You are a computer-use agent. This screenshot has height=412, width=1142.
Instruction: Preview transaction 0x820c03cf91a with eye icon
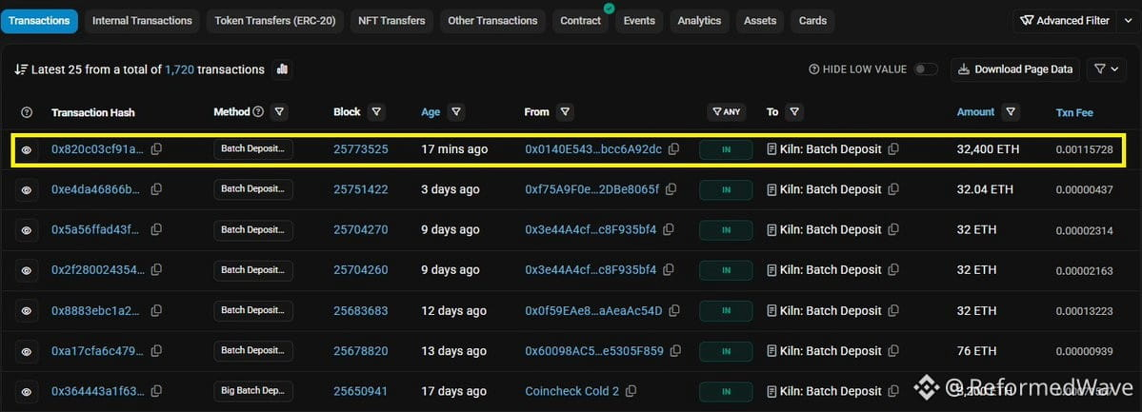[27, 150]
